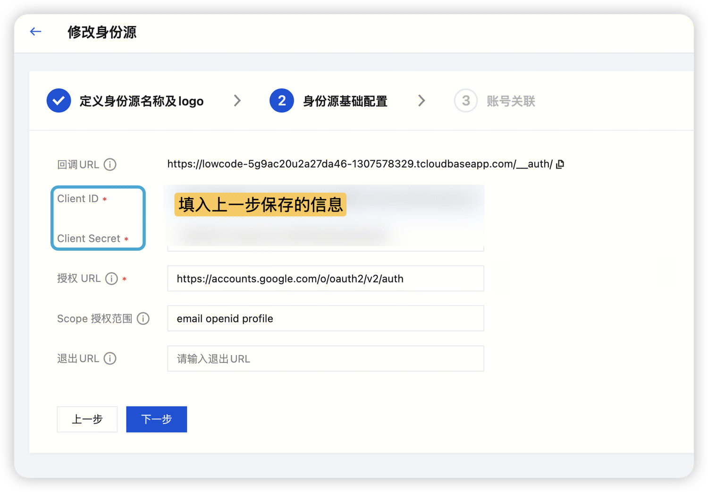Open the 身份源基础配置 step label
708x492 pixels.
[345, 101]
